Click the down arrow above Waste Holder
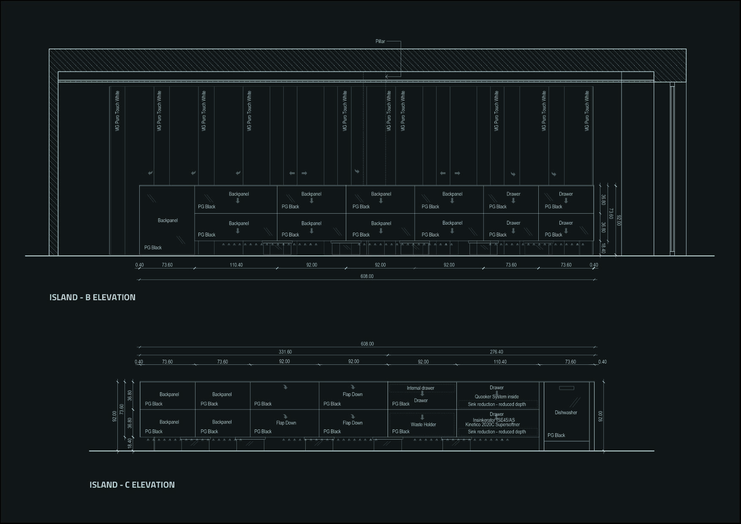This screenshot has height=524, width=741. pyautogui.click(x=422, y=417)
